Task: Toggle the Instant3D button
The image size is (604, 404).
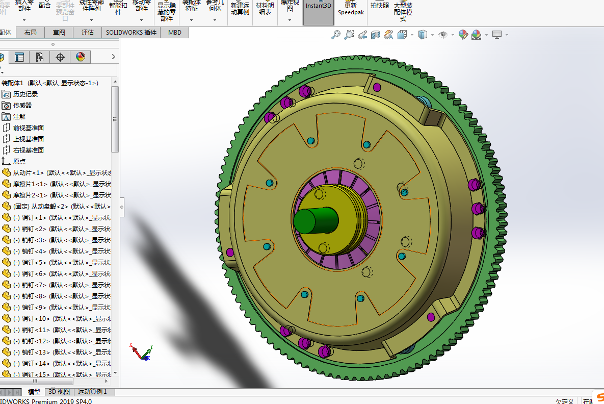Action: pos(319,9)
